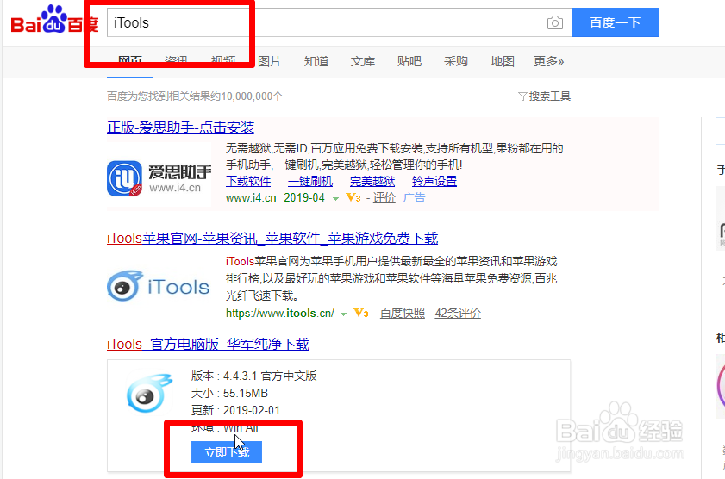Image resolution: width=725 pixels, height=479 pixels.
Task: Switch to 贴吧 tab
Action: [x=409, y=61]
